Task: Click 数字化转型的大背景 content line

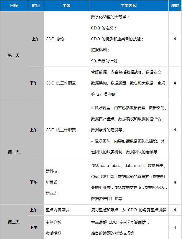Action: [x=110, y=17]
